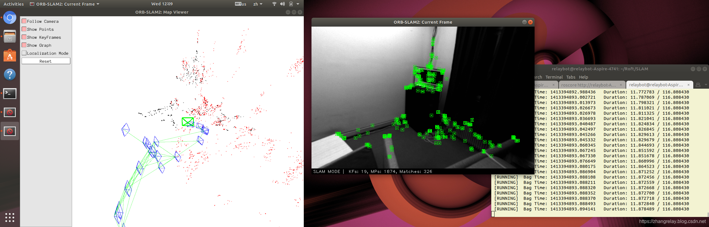Check the battery status icon
709x227 pixels.
pos(291,4)
